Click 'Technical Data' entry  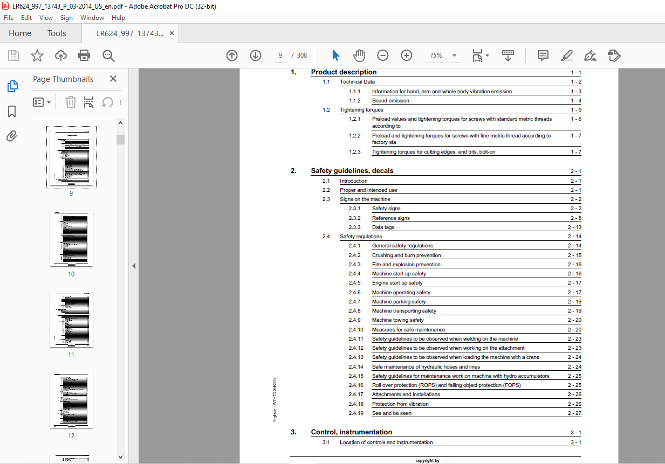tap(357, 82)
